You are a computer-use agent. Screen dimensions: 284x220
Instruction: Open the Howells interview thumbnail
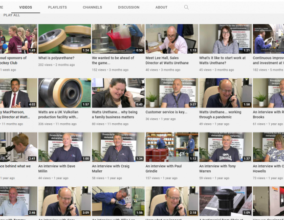click(269, 147)
